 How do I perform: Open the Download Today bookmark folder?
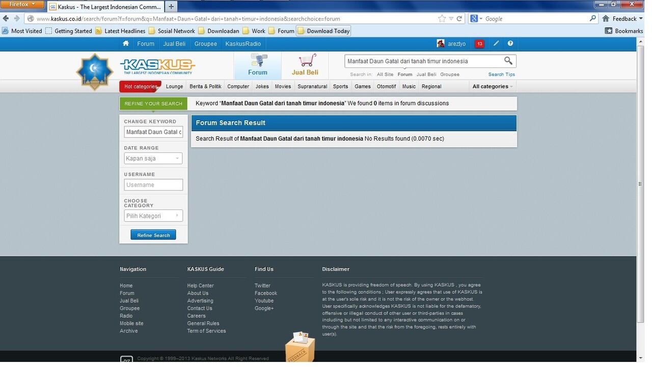(324, 31)
